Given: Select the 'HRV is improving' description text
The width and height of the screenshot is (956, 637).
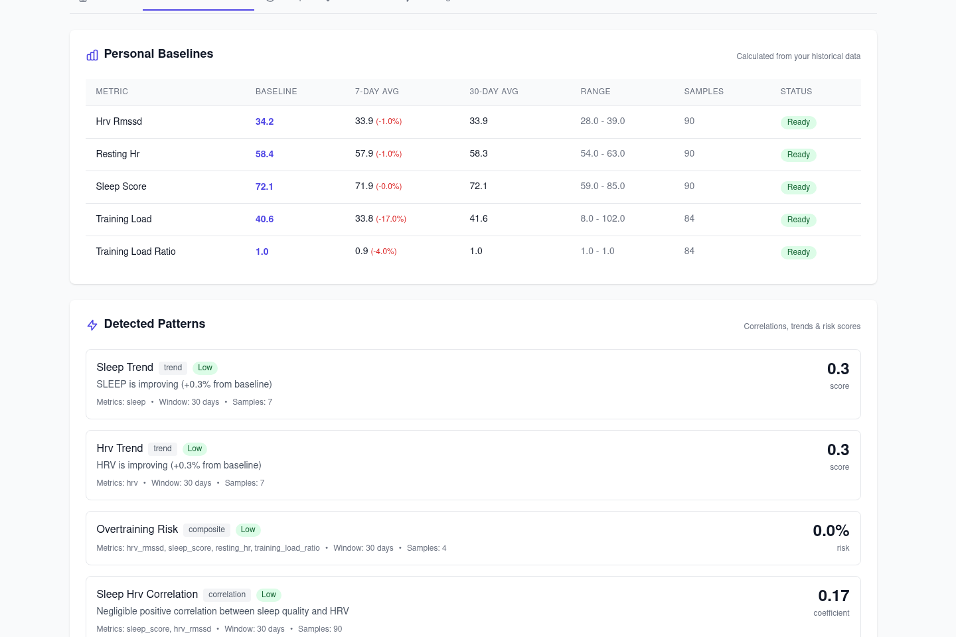Looking at the screenshot, I should click(x=179, y=465).
